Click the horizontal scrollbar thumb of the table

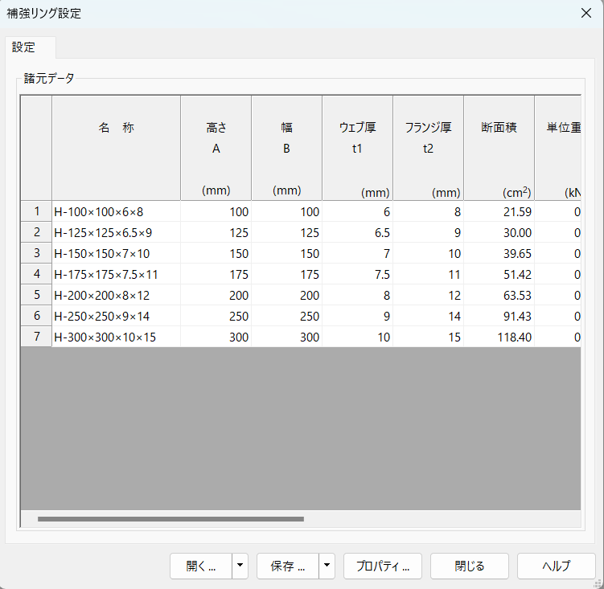coord(171,519)
